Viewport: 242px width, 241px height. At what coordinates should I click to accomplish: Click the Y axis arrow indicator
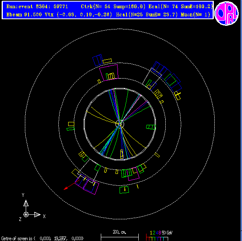(26, 203)
